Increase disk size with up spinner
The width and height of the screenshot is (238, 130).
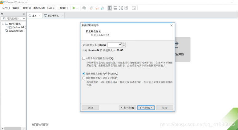[x=124, y=44]
